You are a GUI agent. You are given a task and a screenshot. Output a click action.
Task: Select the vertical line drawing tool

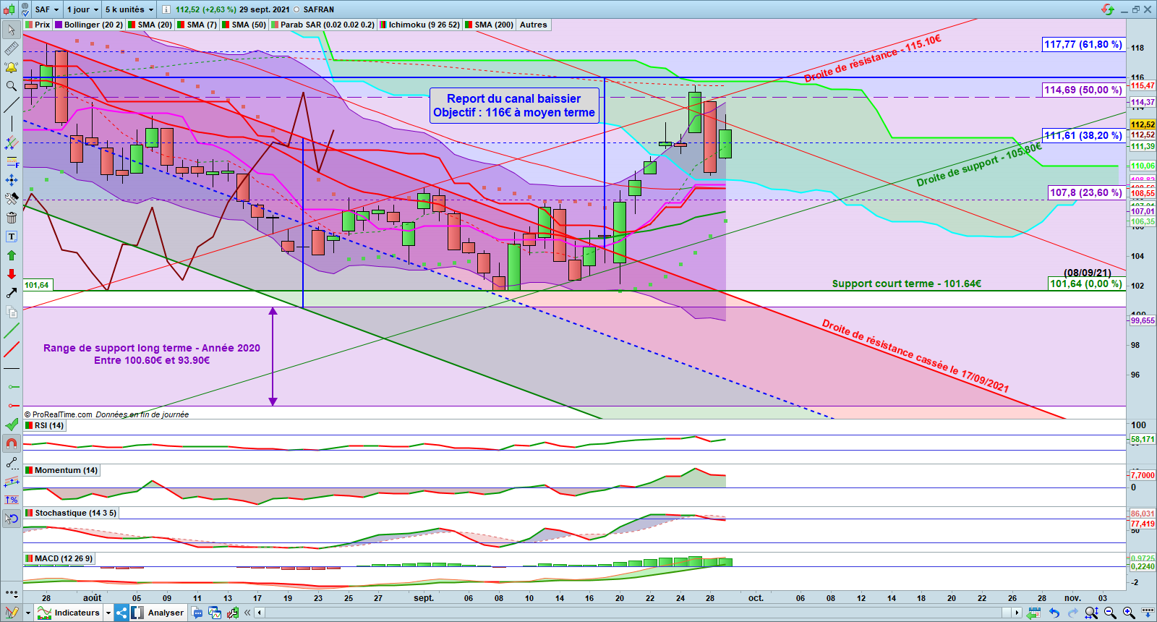click(x=12, y=124)
